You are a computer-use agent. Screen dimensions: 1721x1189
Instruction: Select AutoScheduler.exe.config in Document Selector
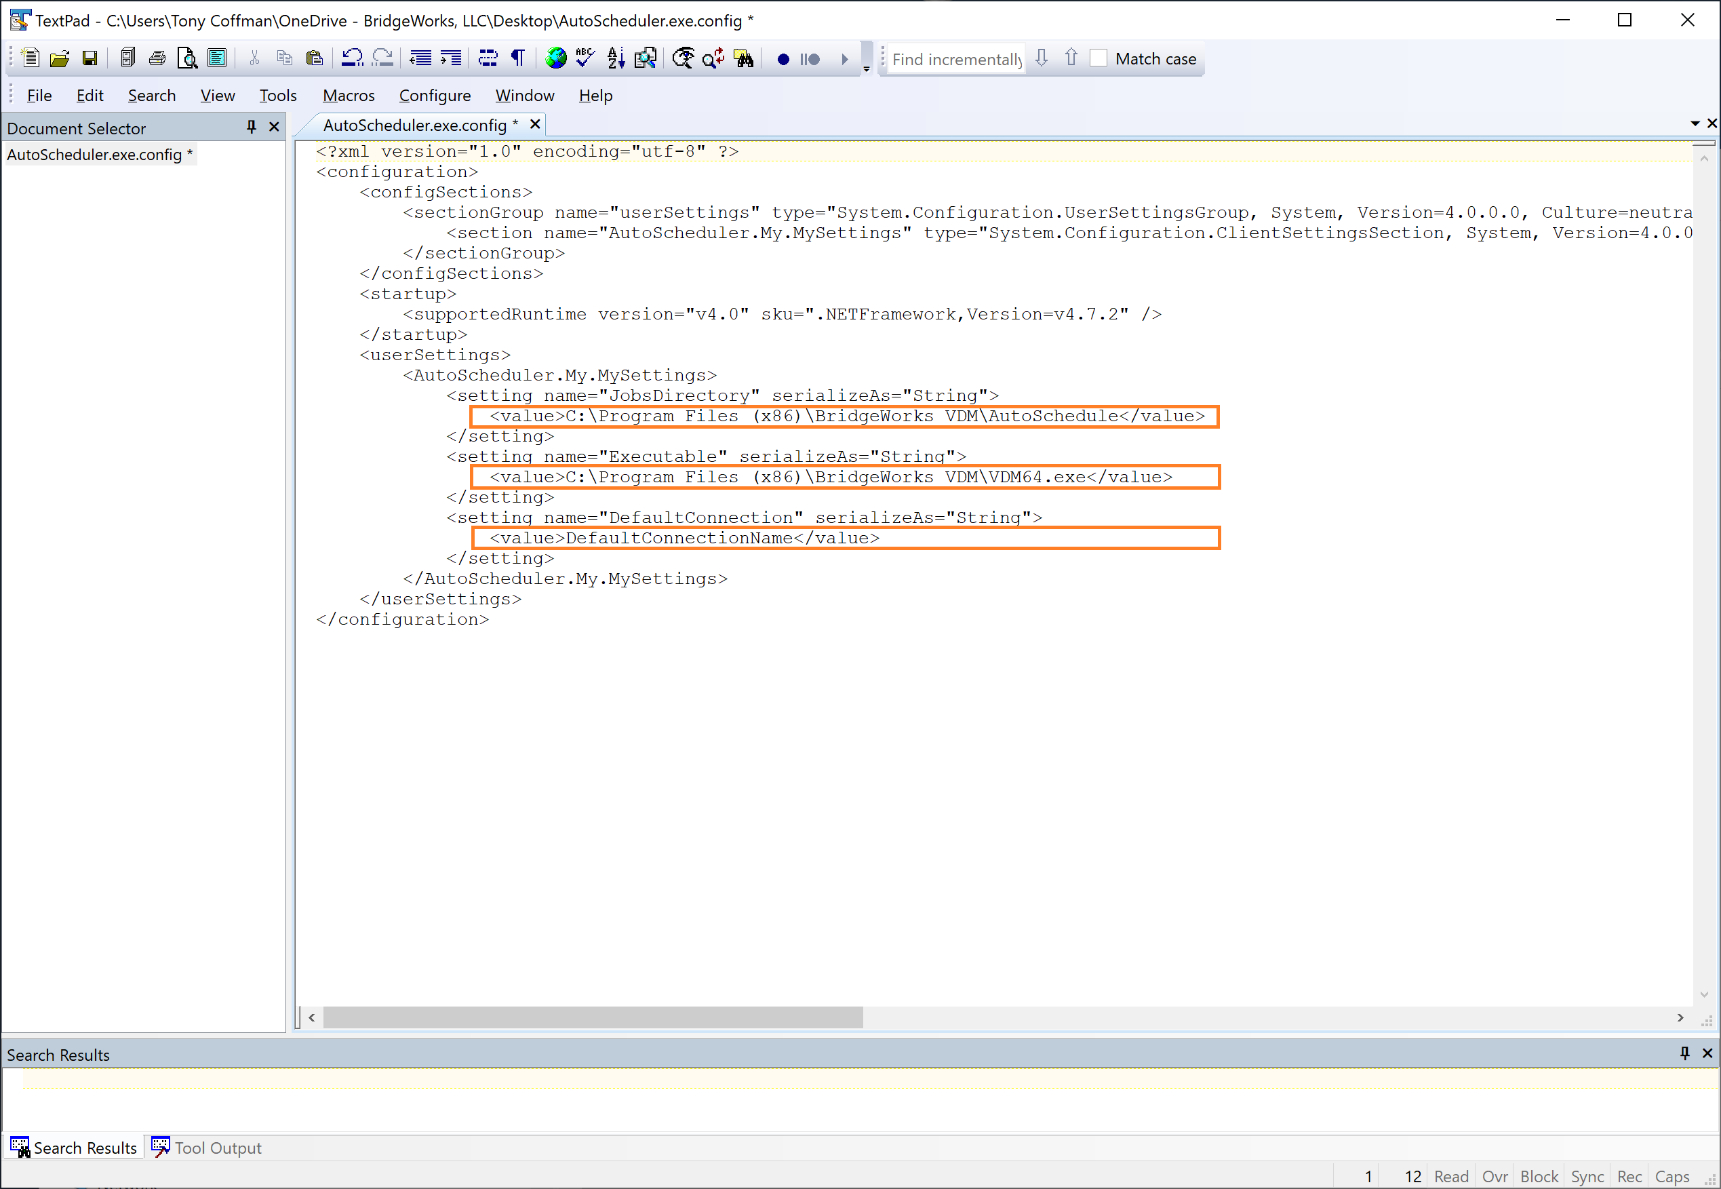tap(100, 155)
